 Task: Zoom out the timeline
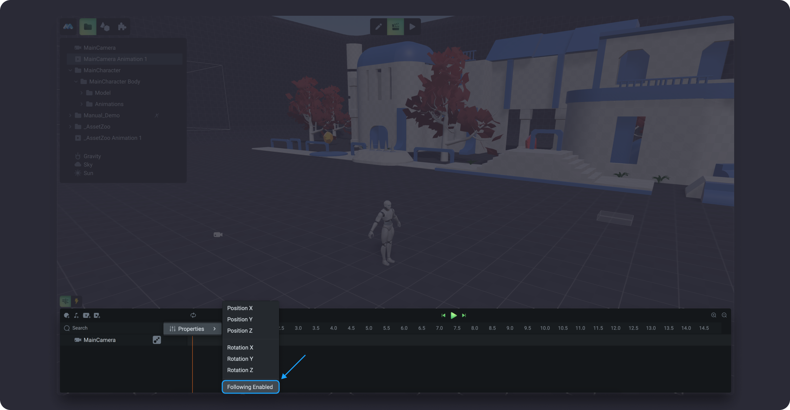(x=724, y=315)
